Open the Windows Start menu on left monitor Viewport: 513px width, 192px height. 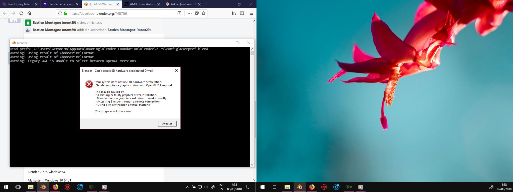tap(6, 187)
